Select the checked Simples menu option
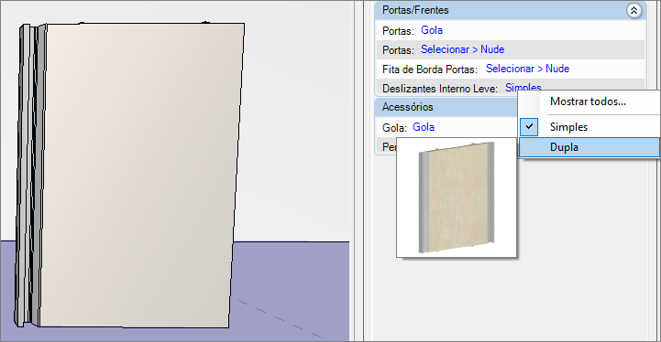Screen dimensions: 661x342 click(589, 127)
